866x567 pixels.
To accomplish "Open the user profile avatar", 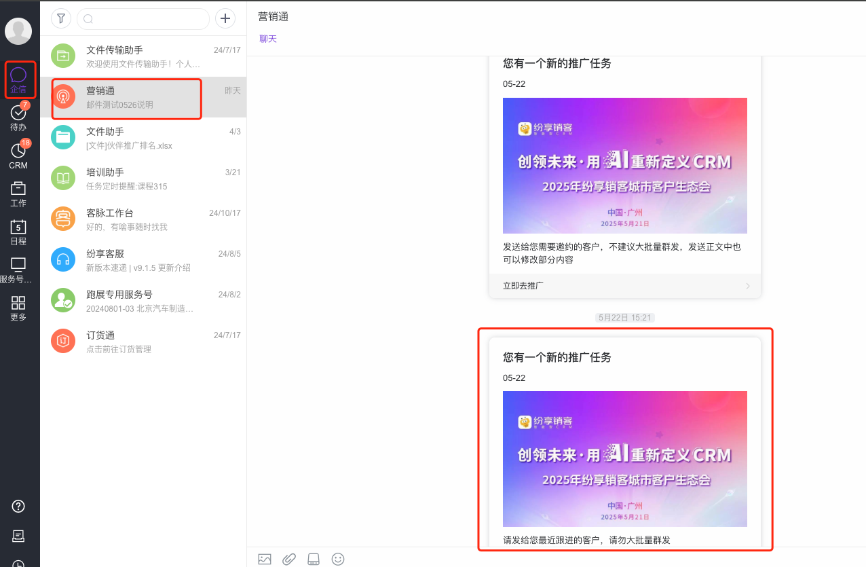I will pos(18,31).
